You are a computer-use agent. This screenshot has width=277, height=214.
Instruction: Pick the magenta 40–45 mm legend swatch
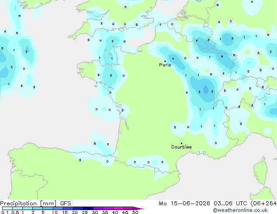point(118,208)
